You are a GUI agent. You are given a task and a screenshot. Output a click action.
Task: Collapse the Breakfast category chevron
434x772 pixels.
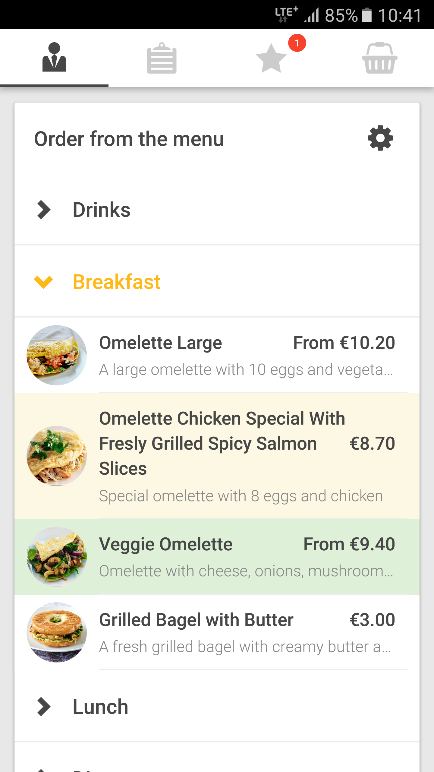[44, 282]
